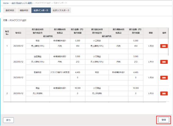Go to Home breadcrumb link
Image resolution: width=173 pixels, height=126 pixels.
(x=6, y=3)
